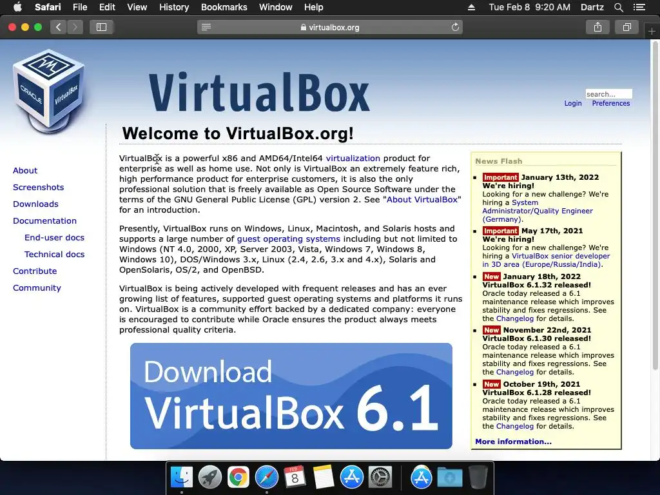
Task: Open the Bookmarks menu
Action: tap(224, 7)
